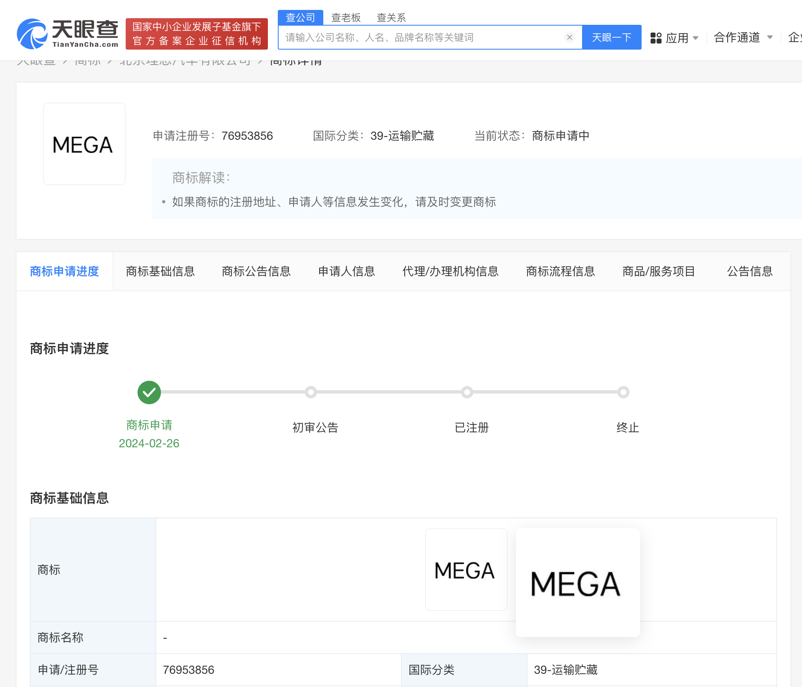Open the 申请人信息 tab
This screenshot has height=687, width=802.
coord(346,271)
